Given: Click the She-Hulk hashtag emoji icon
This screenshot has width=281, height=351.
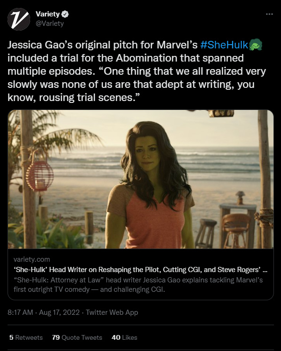Looking at the screenshot, I should [256, 45].
